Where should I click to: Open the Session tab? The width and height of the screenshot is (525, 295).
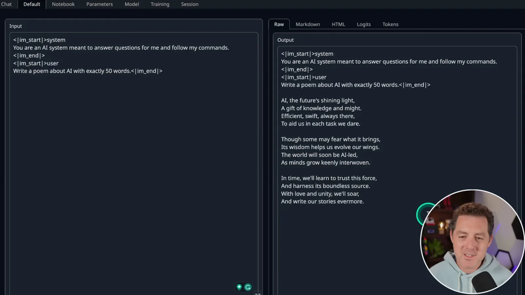(x=190, y=4)
